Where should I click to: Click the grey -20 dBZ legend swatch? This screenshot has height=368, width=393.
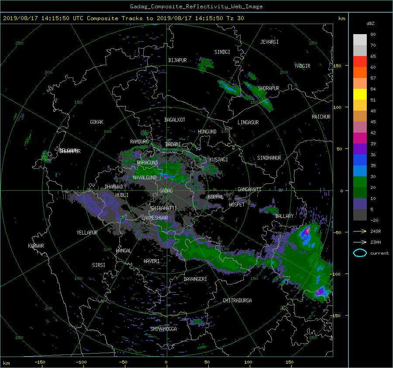coord(360,215)
